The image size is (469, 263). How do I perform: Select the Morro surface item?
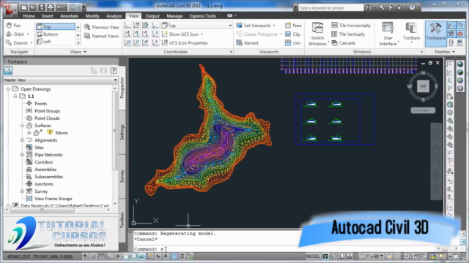(62, 133)
